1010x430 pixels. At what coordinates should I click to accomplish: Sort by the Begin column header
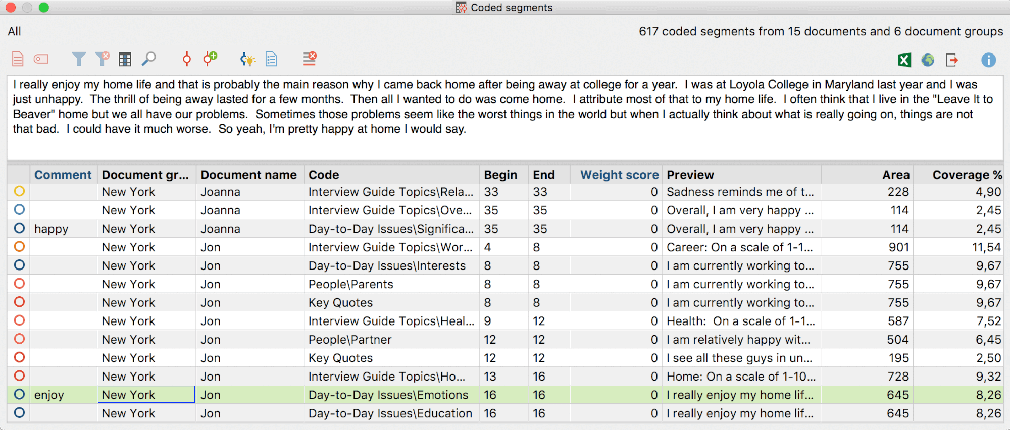tap(504, 175)
